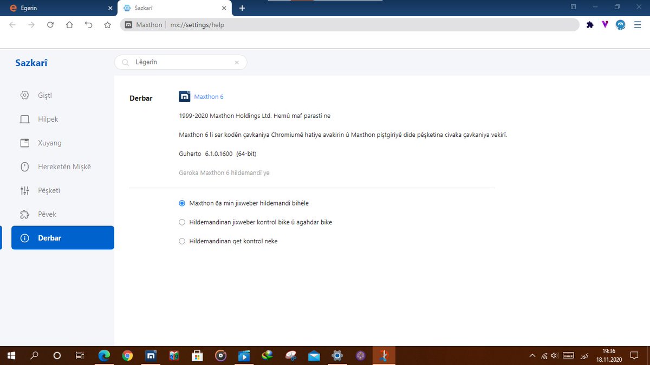Go to the home page

[x=69, y=25]
